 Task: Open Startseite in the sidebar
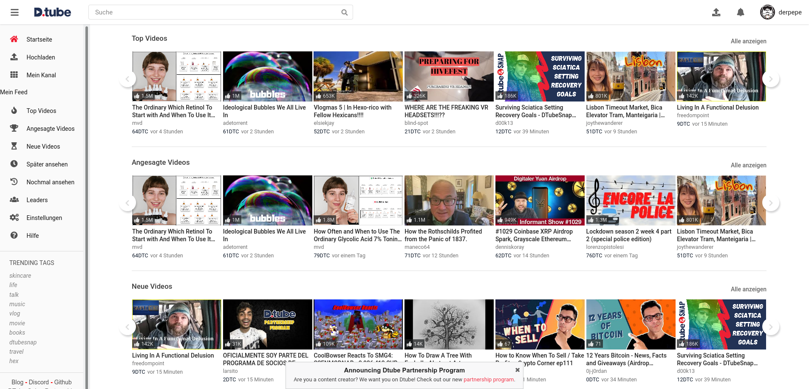tap(39, 39)
